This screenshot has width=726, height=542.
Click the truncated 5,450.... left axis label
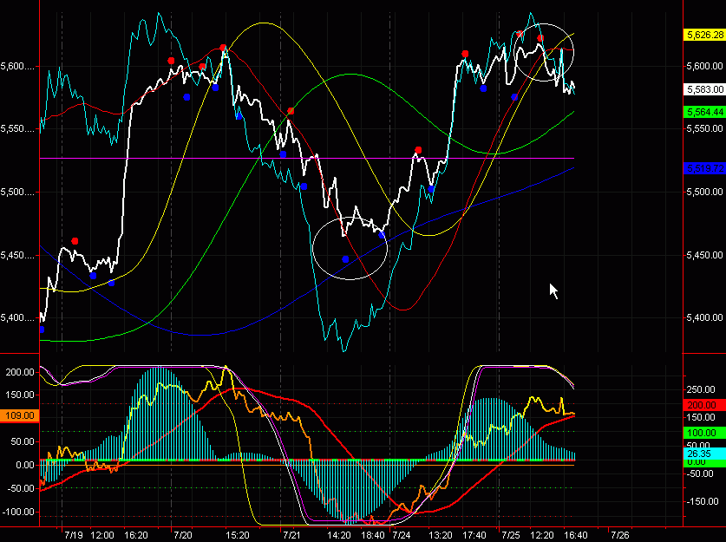[x=17, y=256]
